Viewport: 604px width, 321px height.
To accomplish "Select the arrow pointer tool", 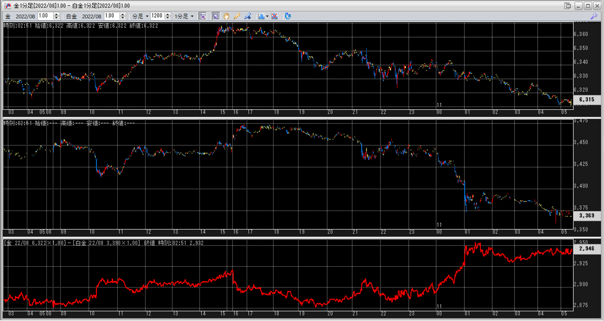I will 216,16.
